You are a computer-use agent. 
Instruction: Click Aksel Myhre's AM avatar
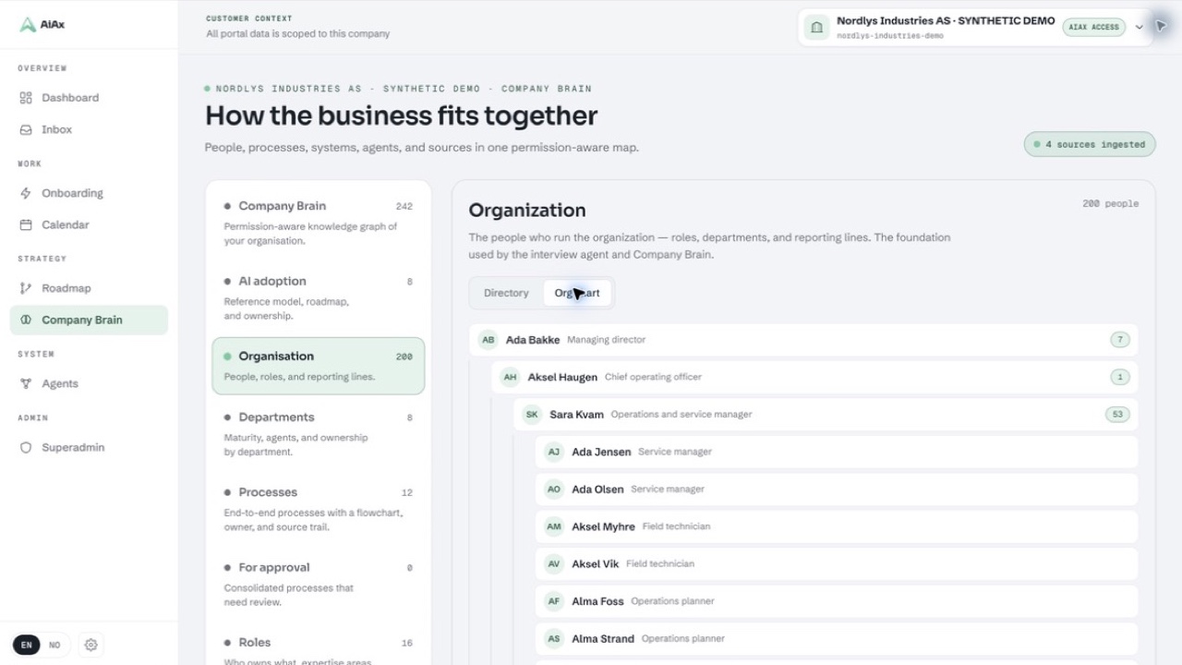click(554, 526)
